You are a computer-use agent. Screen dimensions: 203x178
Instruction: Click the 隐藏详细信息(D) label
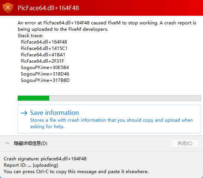30,143
